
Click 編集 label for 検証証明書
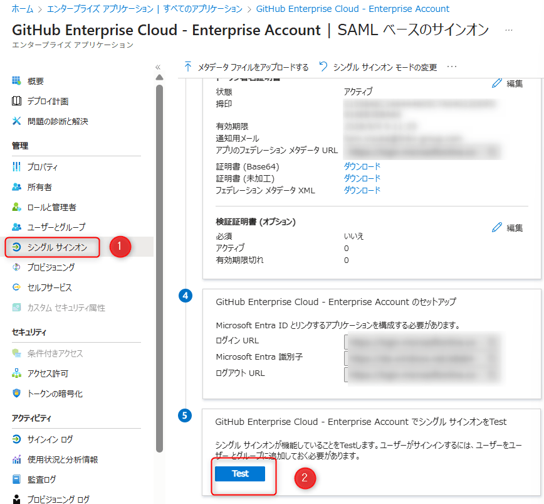515,227
